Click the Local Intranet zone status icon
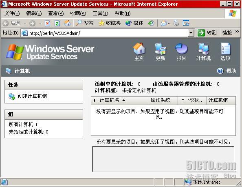The width and height of the screenshot is (242, 187). point(188,182)
